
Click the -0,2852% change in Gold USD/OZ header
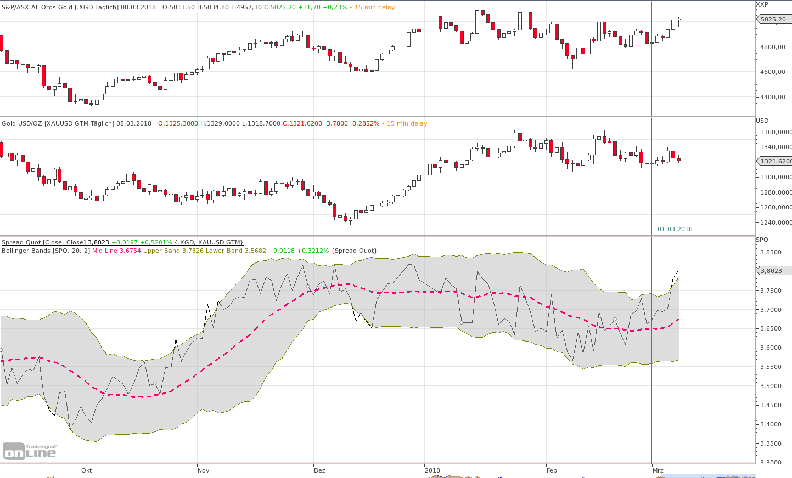coord(365,123)
